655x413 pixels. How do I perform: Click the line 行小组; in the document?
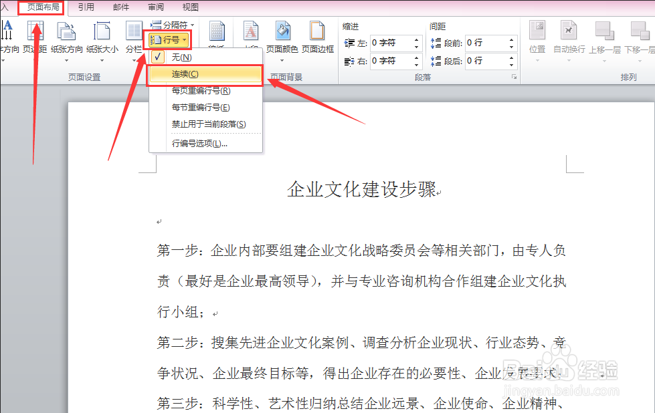(x=181, y=311)
